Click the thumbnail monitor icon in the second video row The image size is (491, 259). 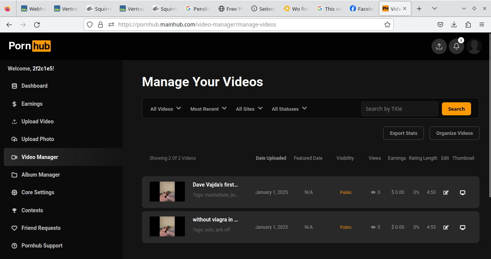click(463, 227)
